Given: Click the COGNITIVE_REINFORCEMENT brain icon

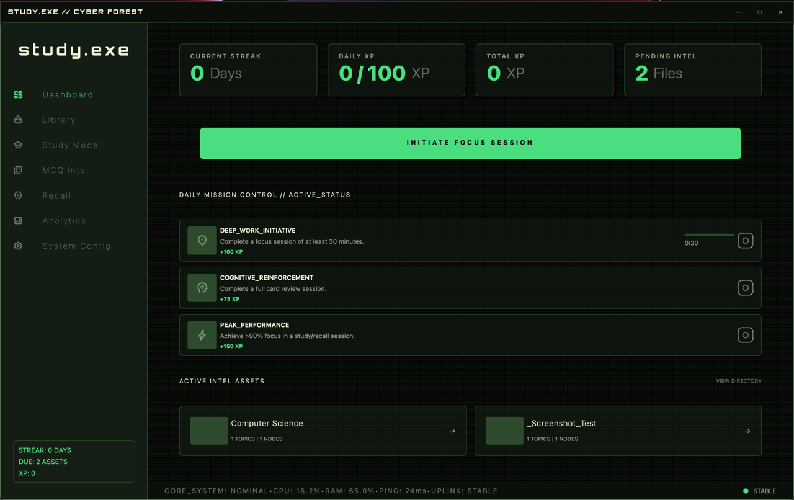Looking at the screenshot, I should [202, 288].
